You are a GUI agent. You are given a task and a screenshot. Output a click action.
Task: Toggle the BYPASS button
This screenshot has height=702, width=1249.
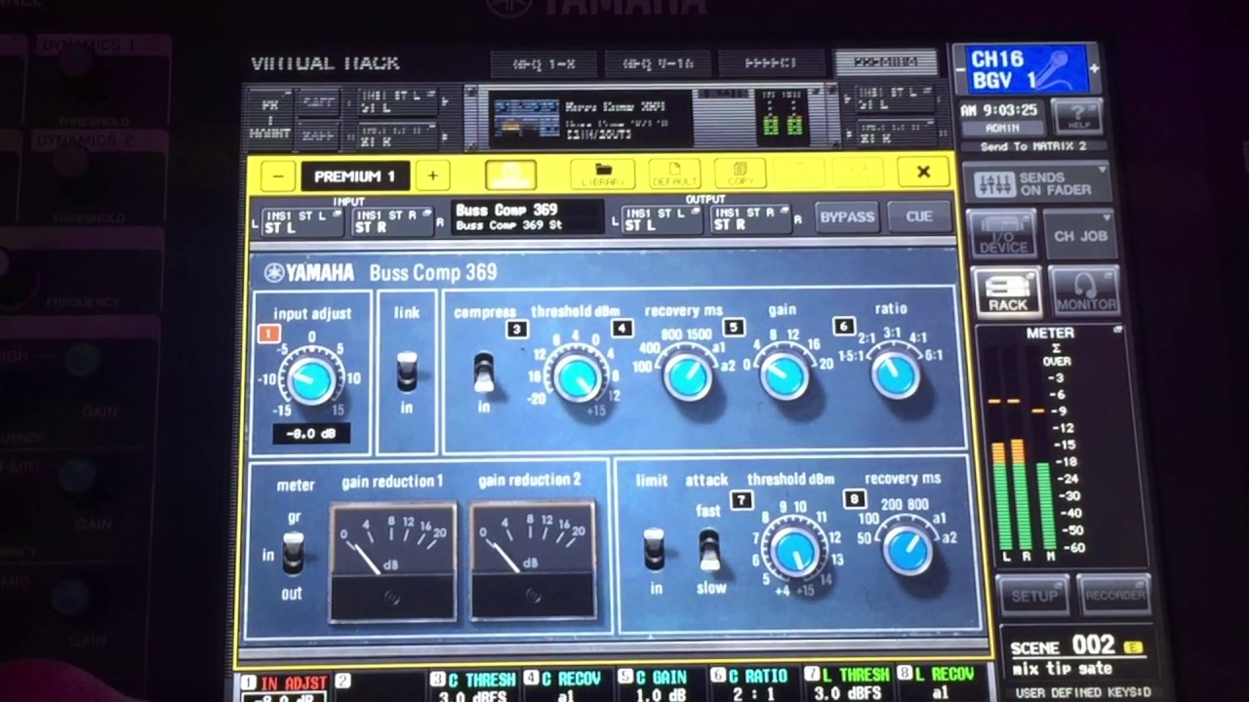click(847, 217)
